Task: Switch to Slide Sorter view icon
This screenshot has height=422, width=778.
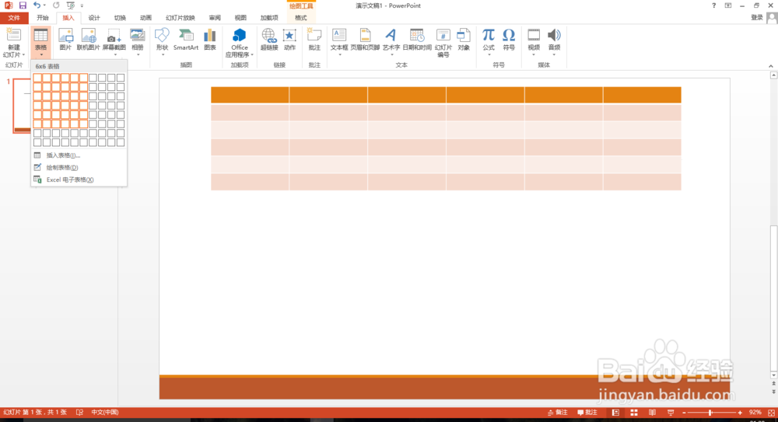Action: tap(634, 413)
